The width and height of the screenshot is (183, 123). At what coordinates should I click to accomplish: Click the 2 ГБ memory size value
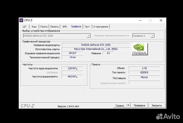[144, 68]
